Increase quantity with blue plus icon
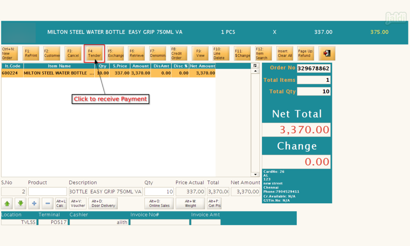410x246 pixels. [x=34, y=204]
